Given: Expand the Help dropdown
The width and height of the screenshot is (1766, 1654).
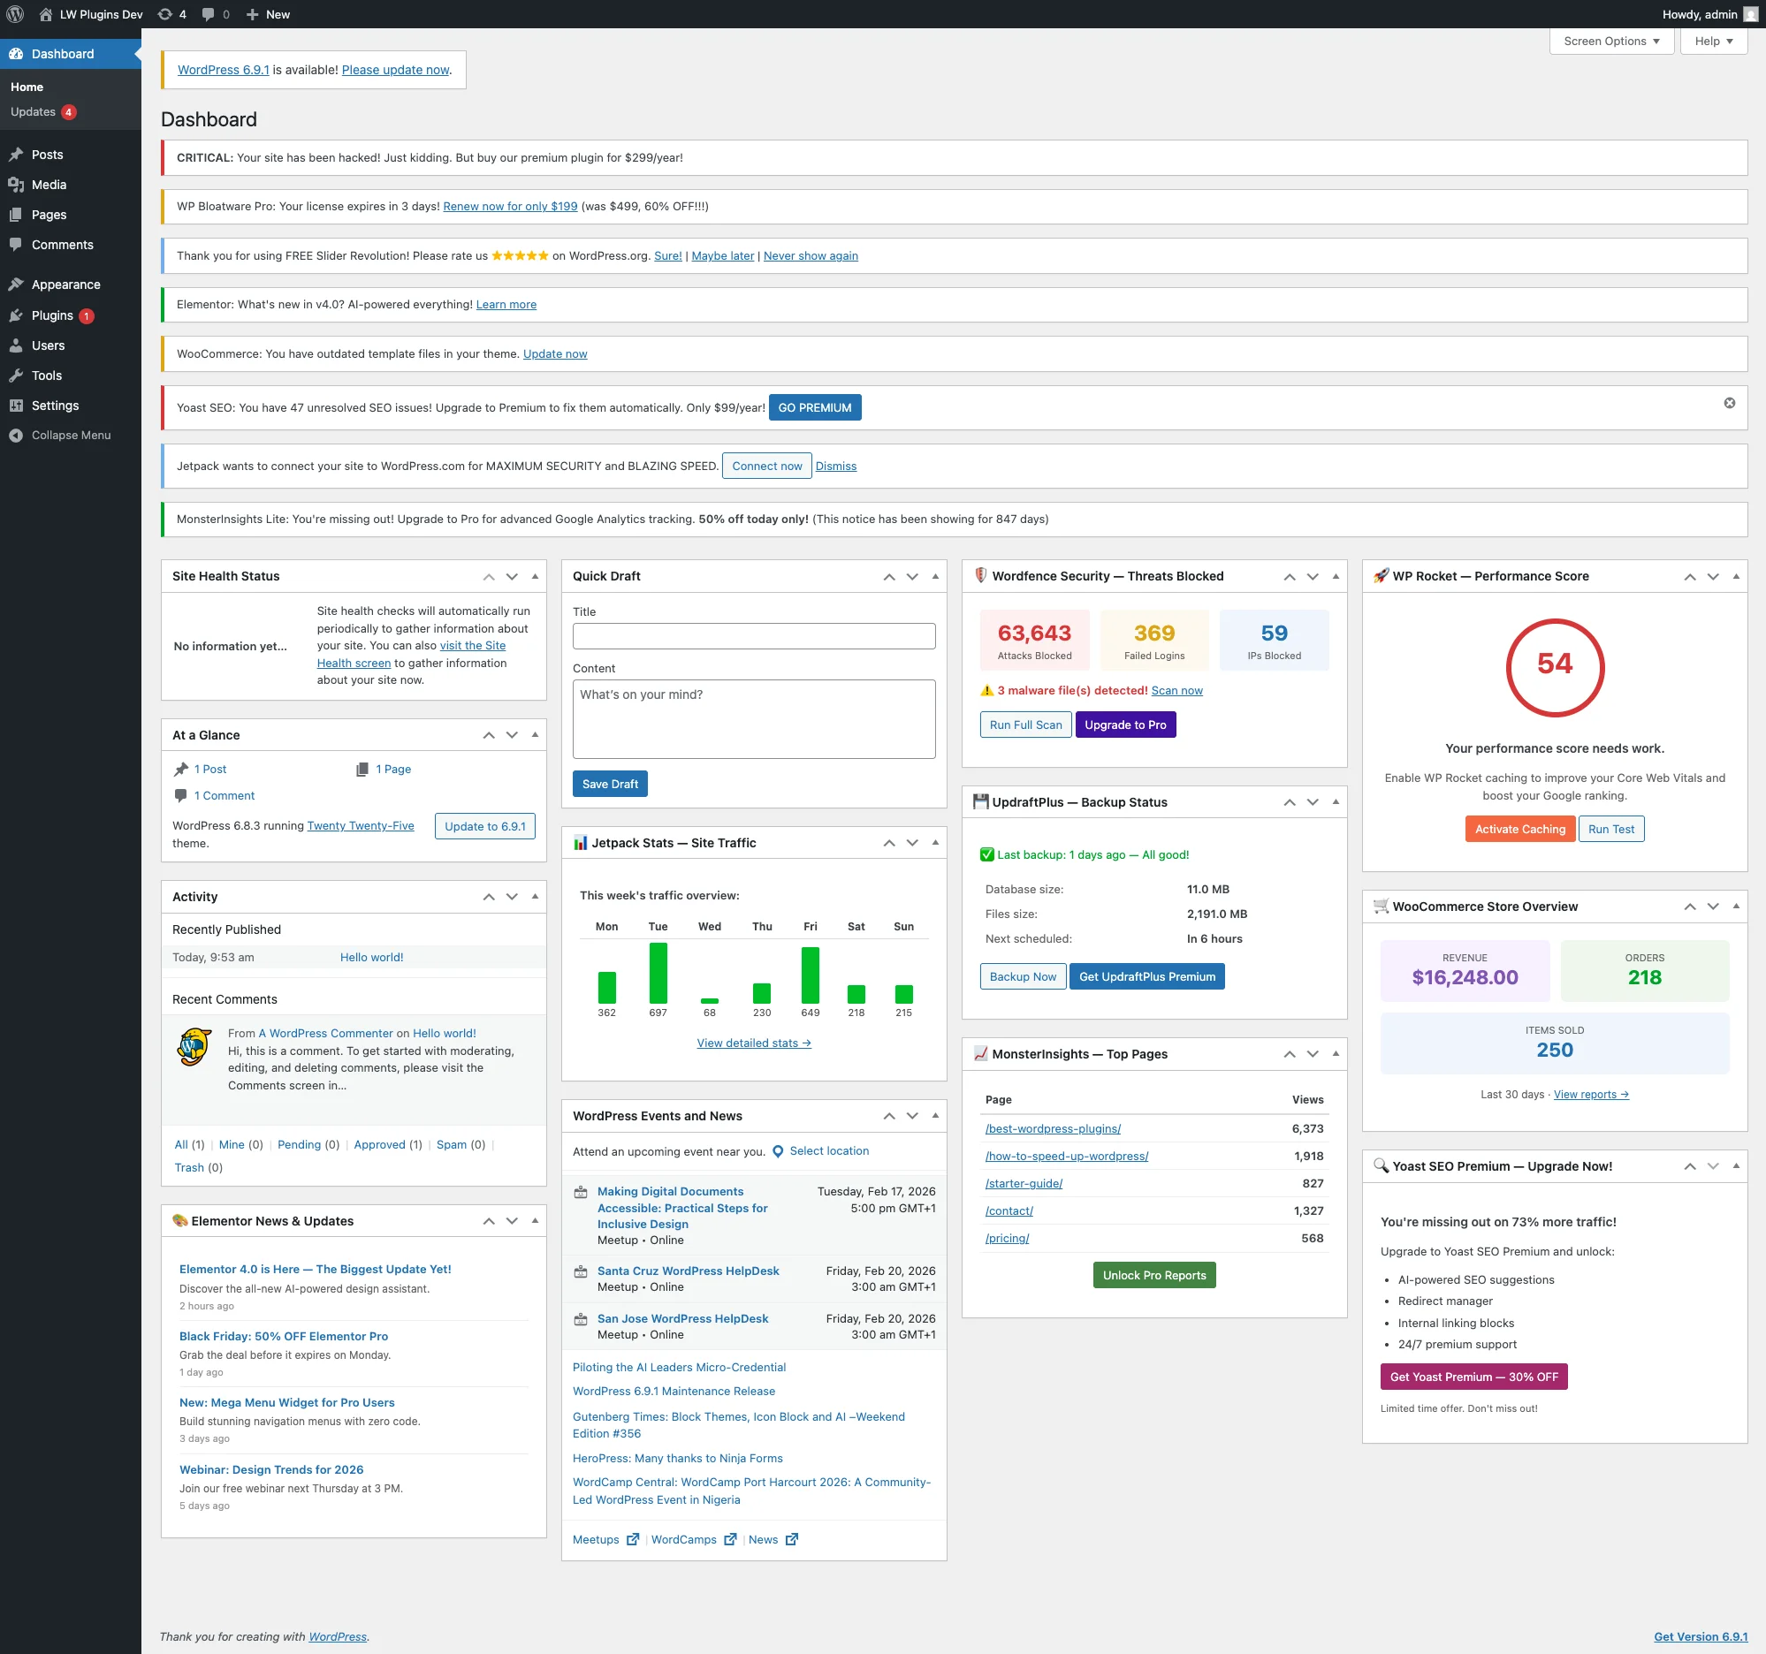Looking at the screenshot, I should coord(1713,41).
